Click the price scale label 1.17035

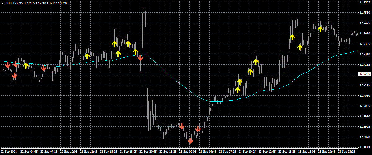click(365, 106)
